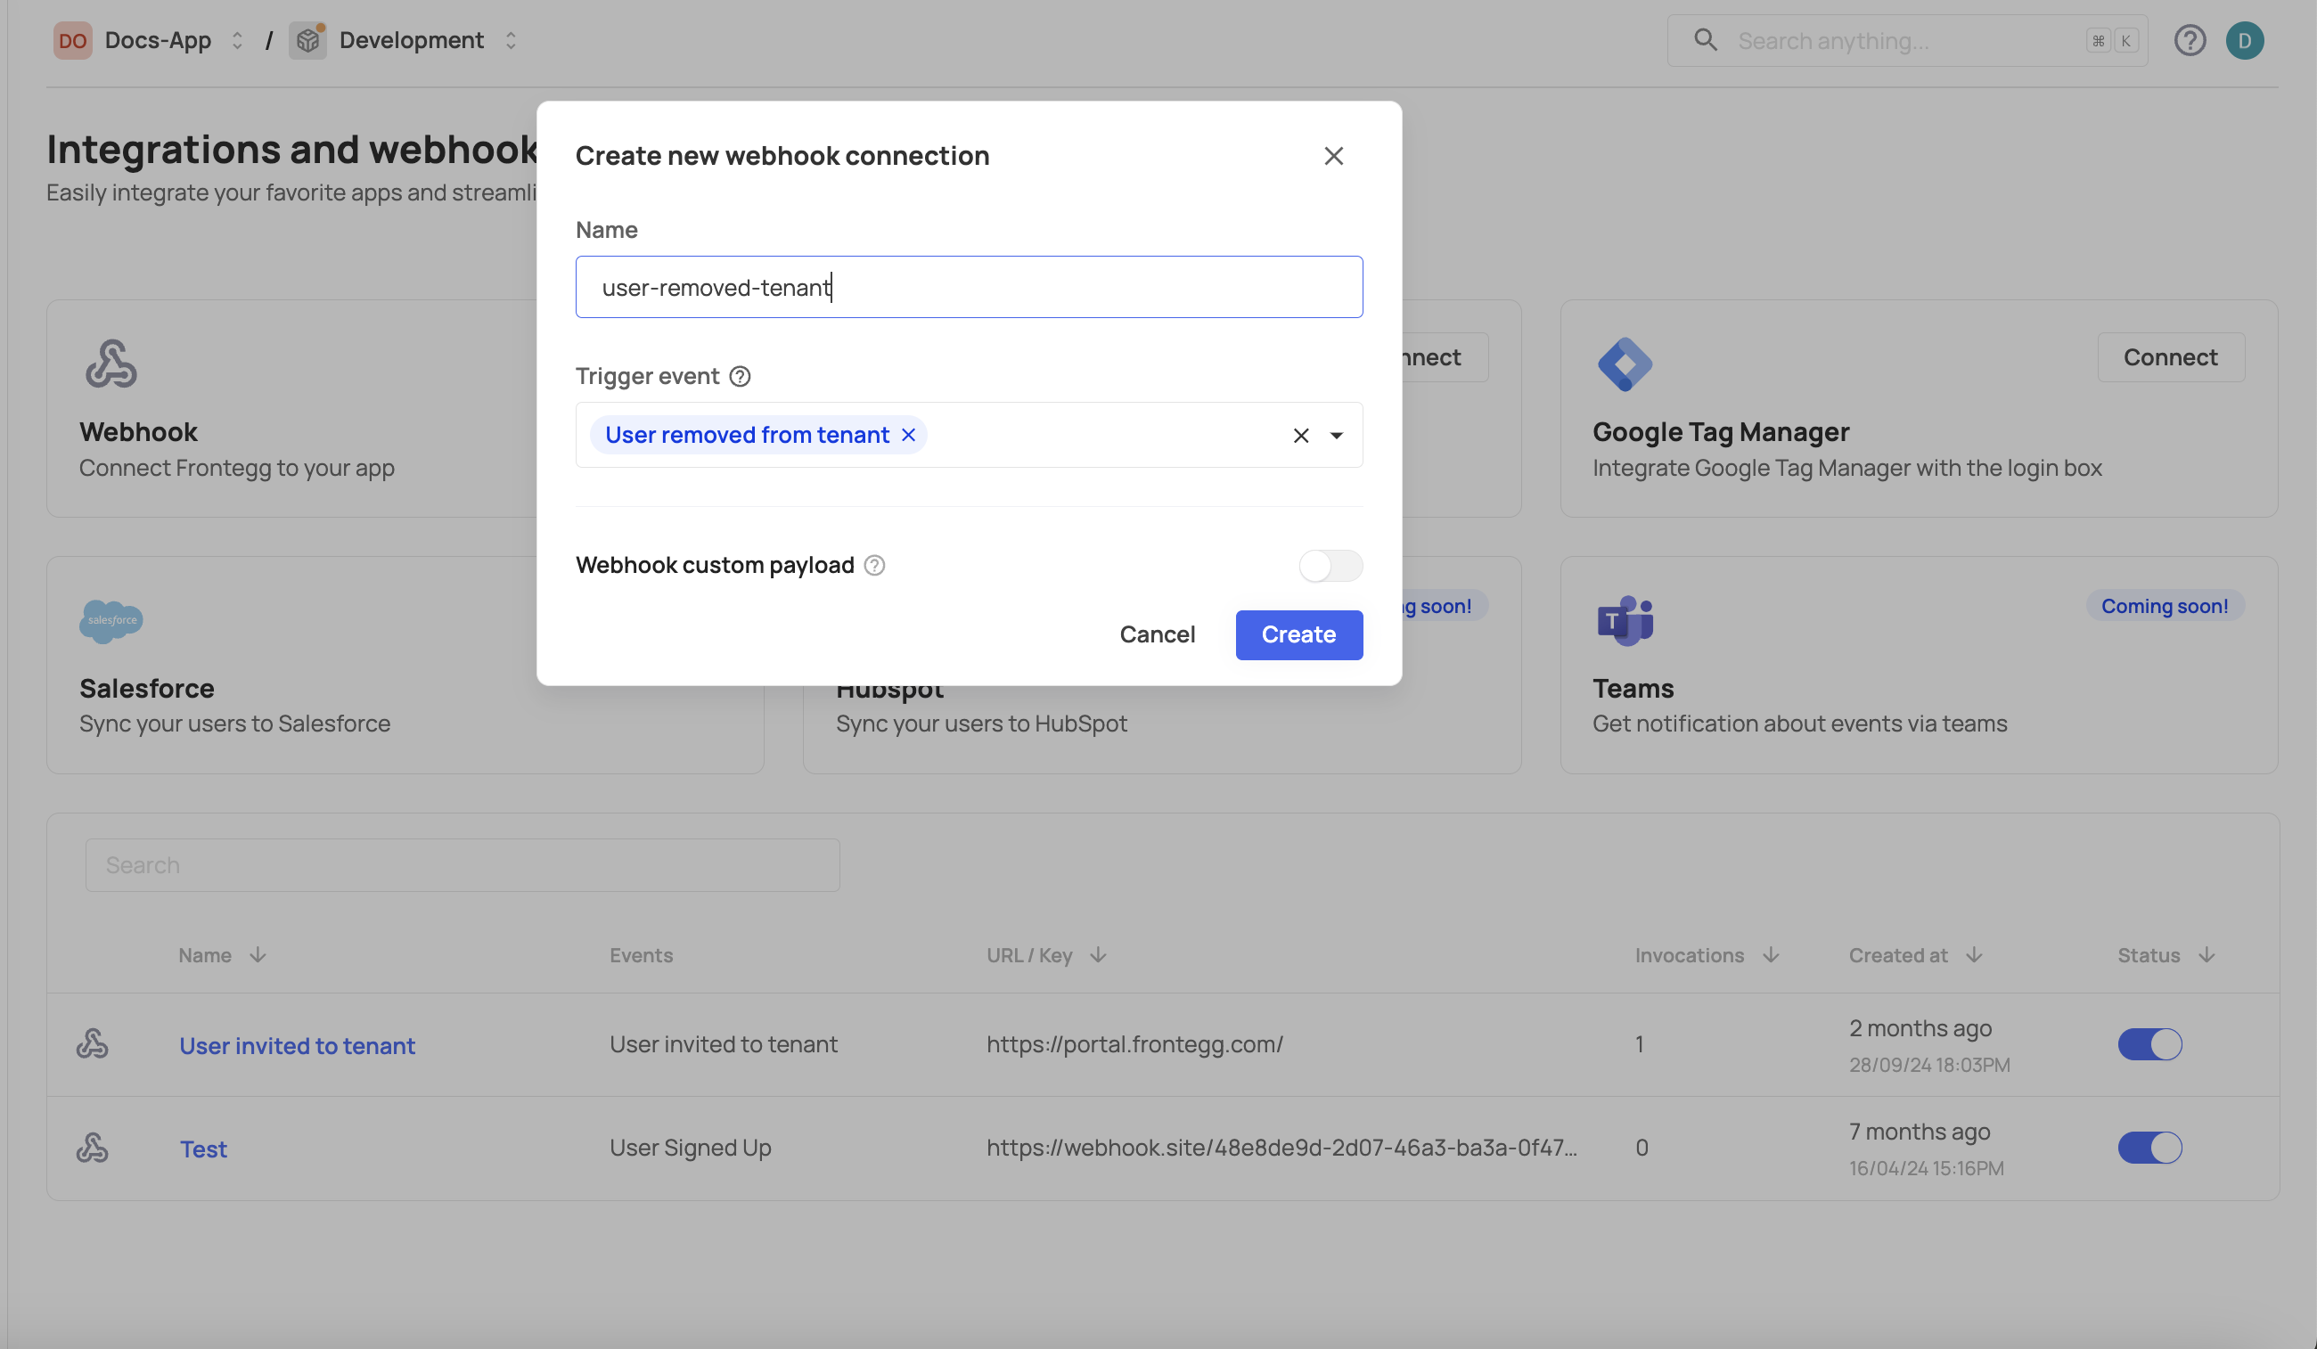Click the Development environment cube icon

point(308,40)
